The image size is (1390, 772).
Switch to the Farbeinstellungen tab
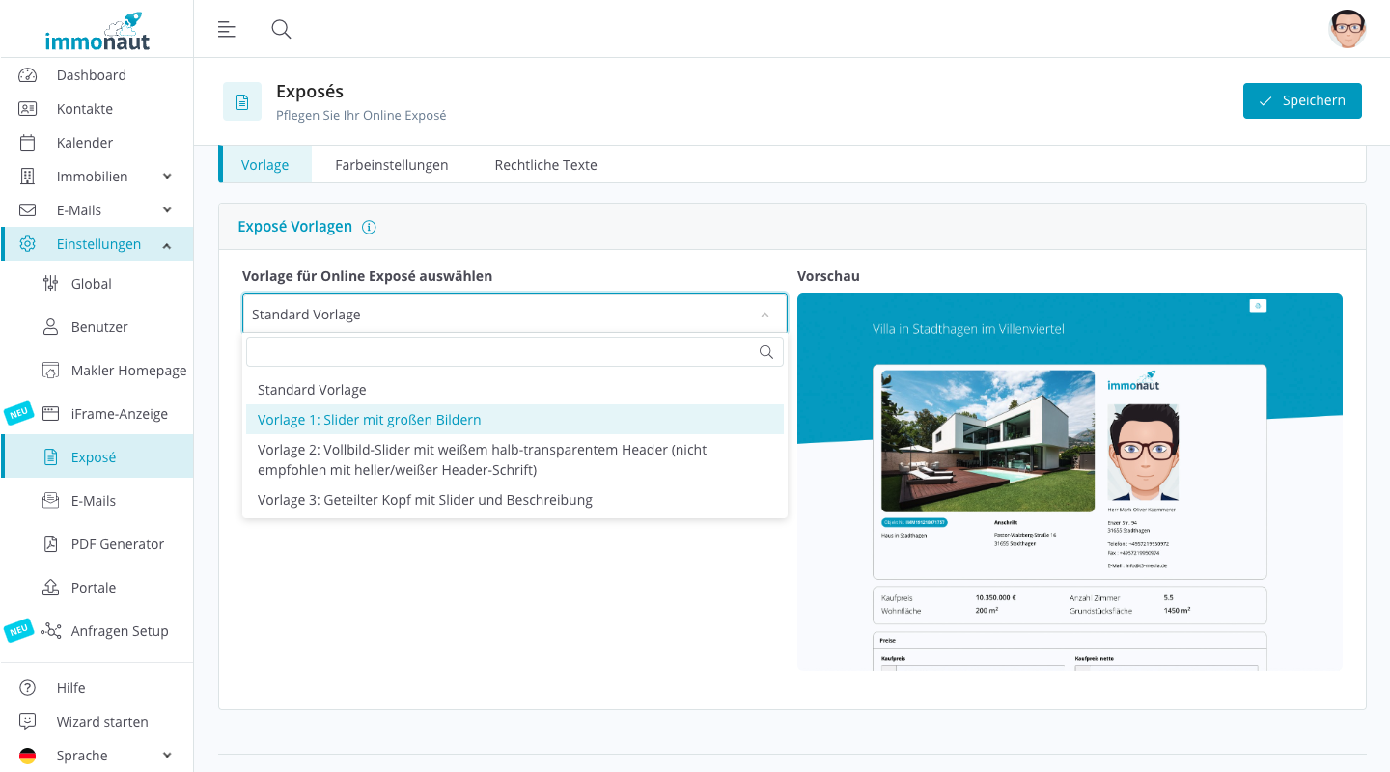coord(391,165)
